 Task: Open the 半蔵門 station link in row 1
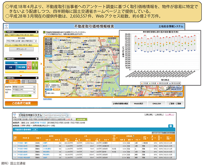coord(45,143)
